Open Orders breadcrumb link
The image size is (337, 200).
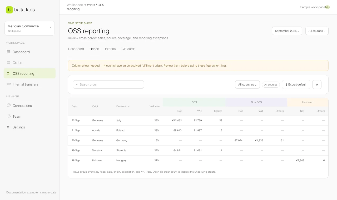pos(90,5)
